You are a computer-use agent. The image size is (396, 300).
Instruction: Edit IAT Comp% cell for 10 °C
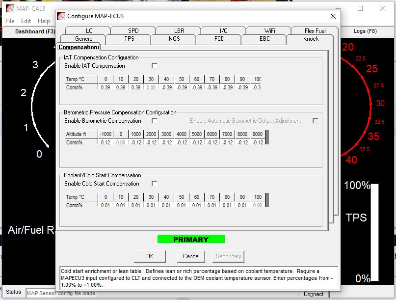click(x=121, y=87)
